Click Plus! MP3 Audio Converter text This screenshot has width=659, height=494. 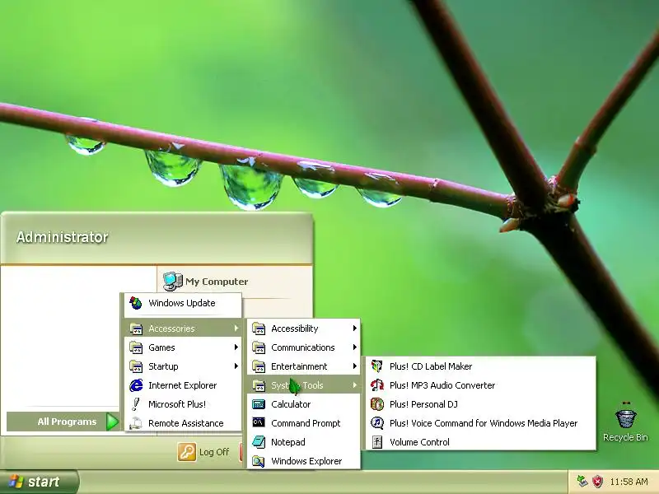click(x=442, y=385)
